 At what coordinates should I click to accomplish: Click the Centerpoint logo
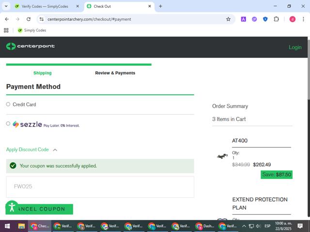click(x=30, y=46)
